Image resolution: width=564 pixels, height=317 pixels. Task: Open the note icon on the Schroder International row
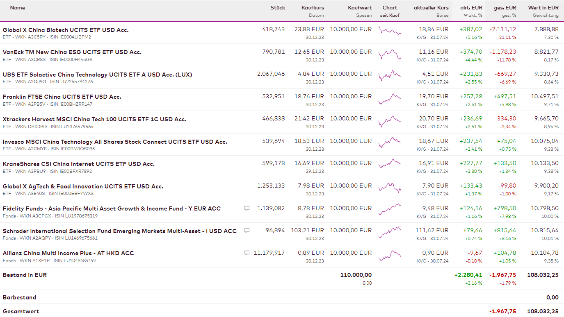tap(247, 231)
